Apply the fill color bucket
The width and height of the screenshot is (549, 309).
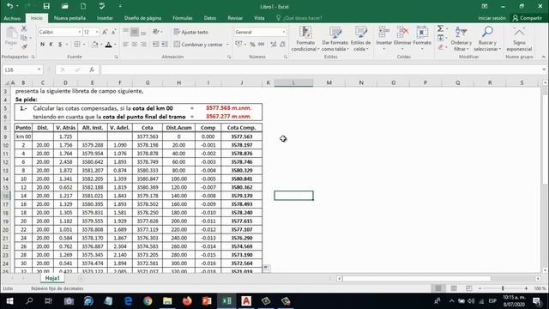point(94,45)
